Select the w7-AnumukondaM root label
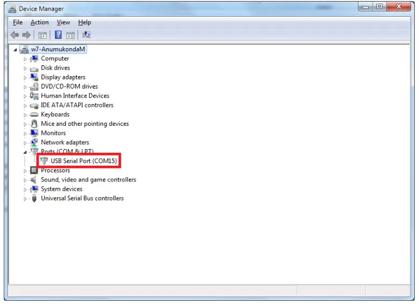Screen dimensions: 419x304 point(58,49)
